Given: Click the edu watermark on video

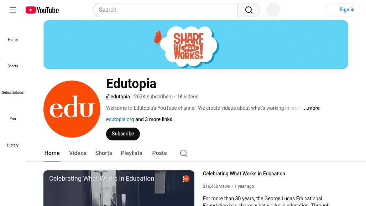Looking at the screenshot, I should 186,179.
